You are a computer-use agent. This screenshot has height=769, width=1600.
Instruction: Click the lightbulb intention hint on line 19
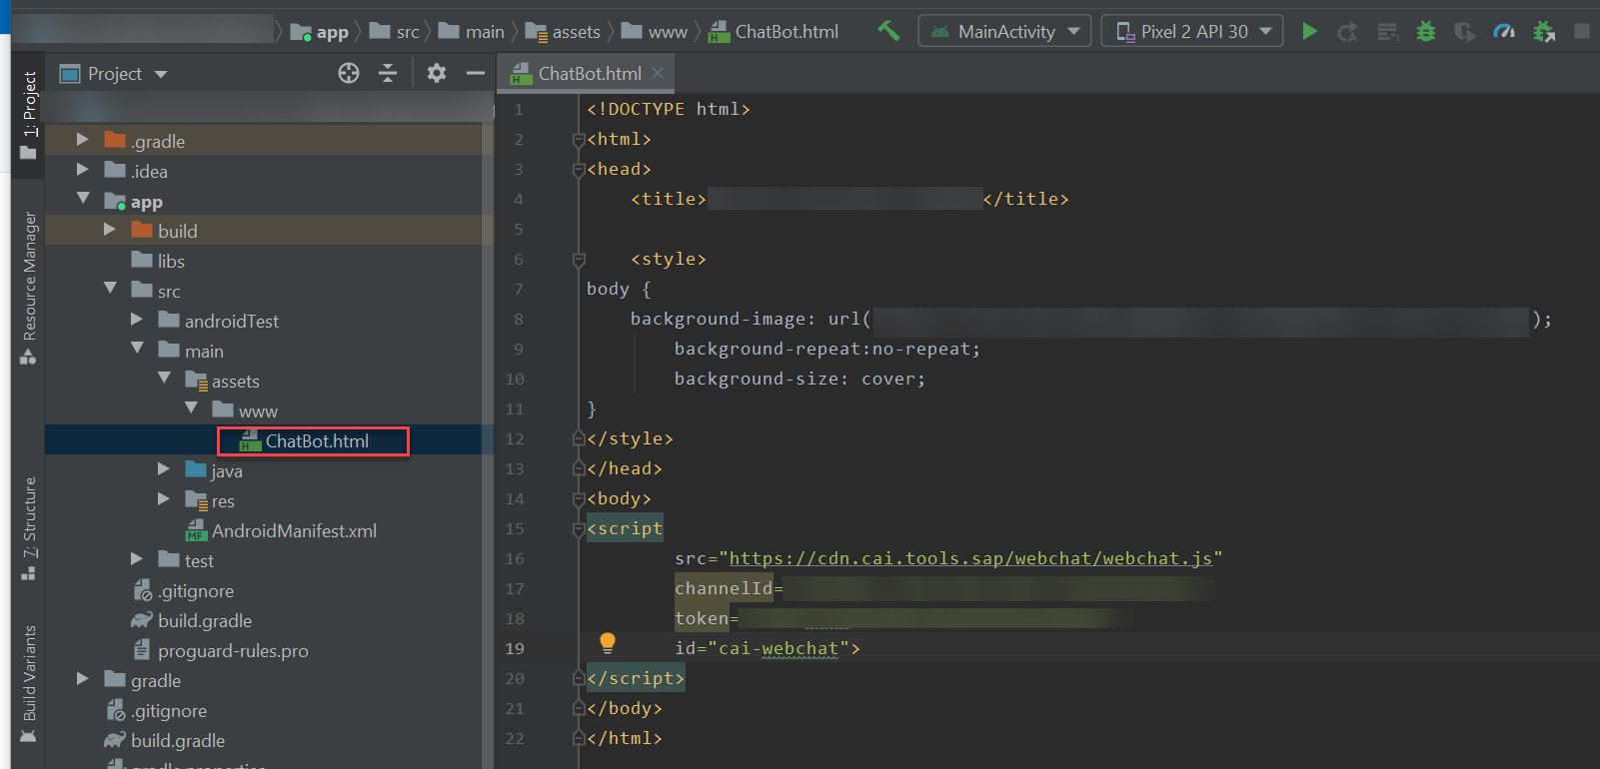(x=607, y=642)
